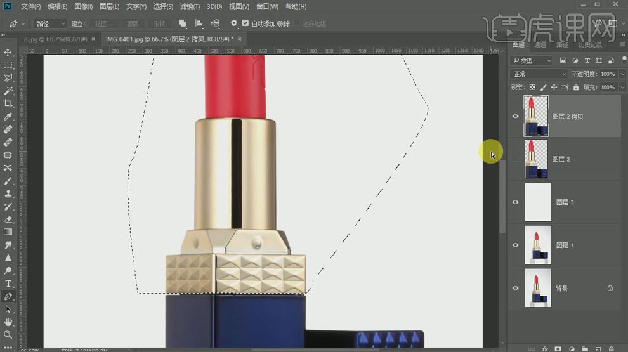Hide the 背景 layer
Image resolution: width=628 pixels, height=352 pixels.
(x=516, y=288)
